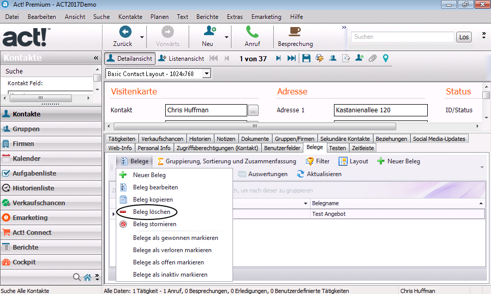
Task: Open Gruppen in the navigation sidebar
Action: [x=51, y=129]
